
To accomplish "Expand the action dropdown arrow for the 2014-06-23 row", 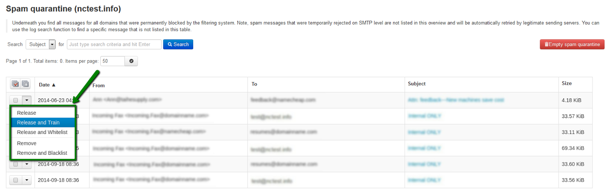I will tap(27, 100).
